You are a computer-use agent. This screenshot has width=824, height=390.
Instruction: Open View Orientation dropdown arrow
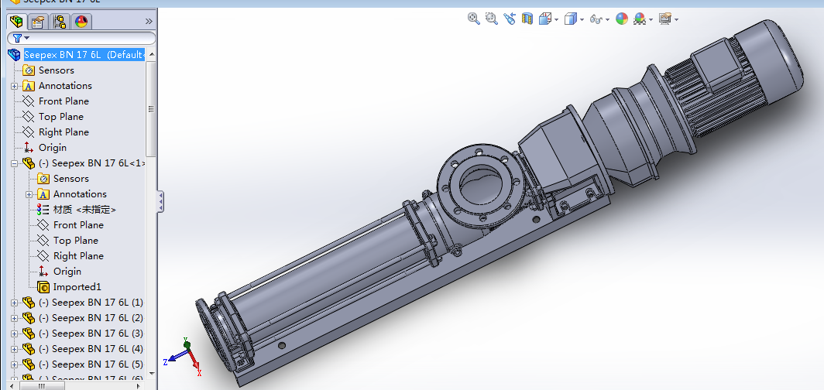pos(557,20)
